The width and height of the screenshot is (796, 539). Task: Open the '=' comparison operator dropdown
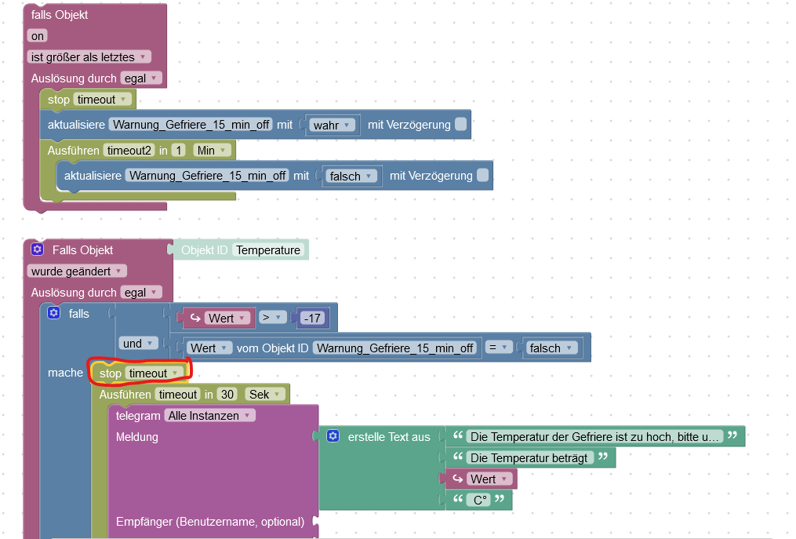tap(499, 348)
